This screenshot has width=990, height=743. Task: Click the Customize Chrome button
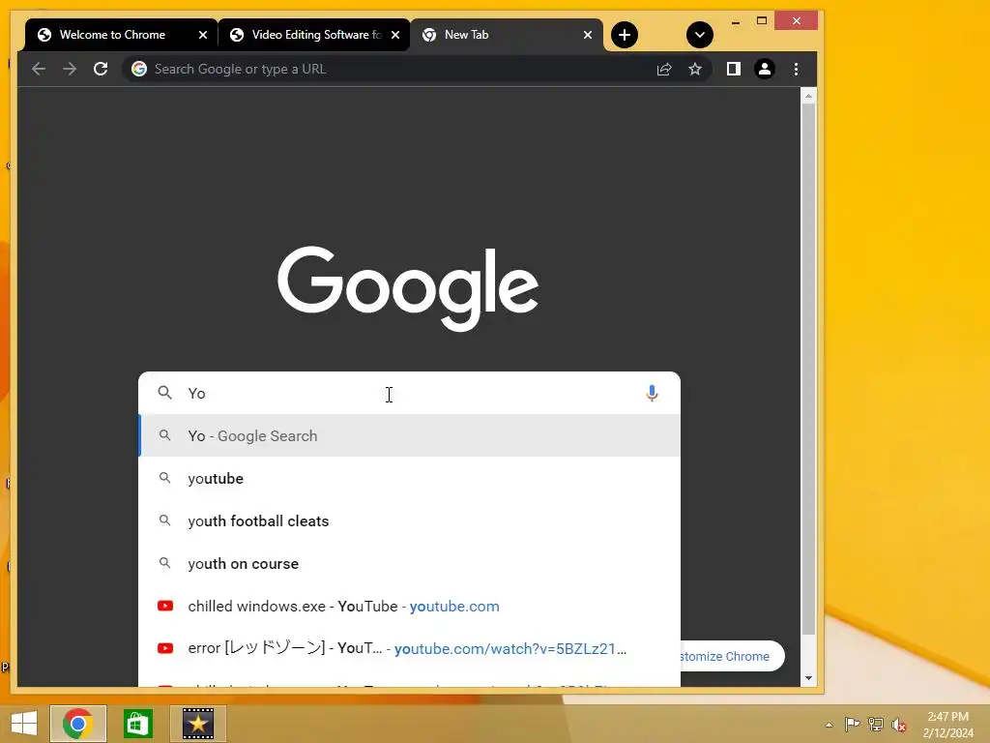[x=733, y=657]
